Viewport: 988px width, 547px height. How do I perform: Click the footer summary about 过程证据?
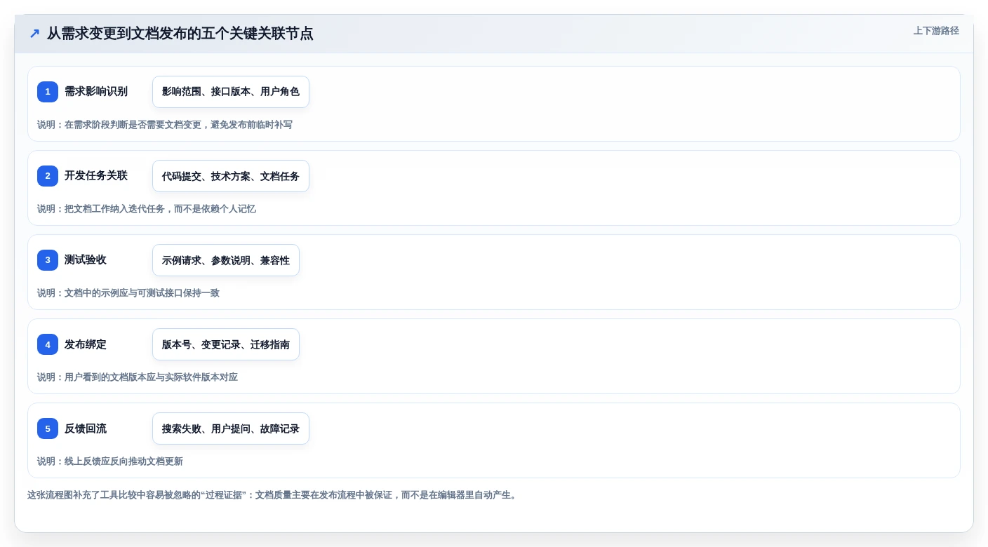pos(273,495)
